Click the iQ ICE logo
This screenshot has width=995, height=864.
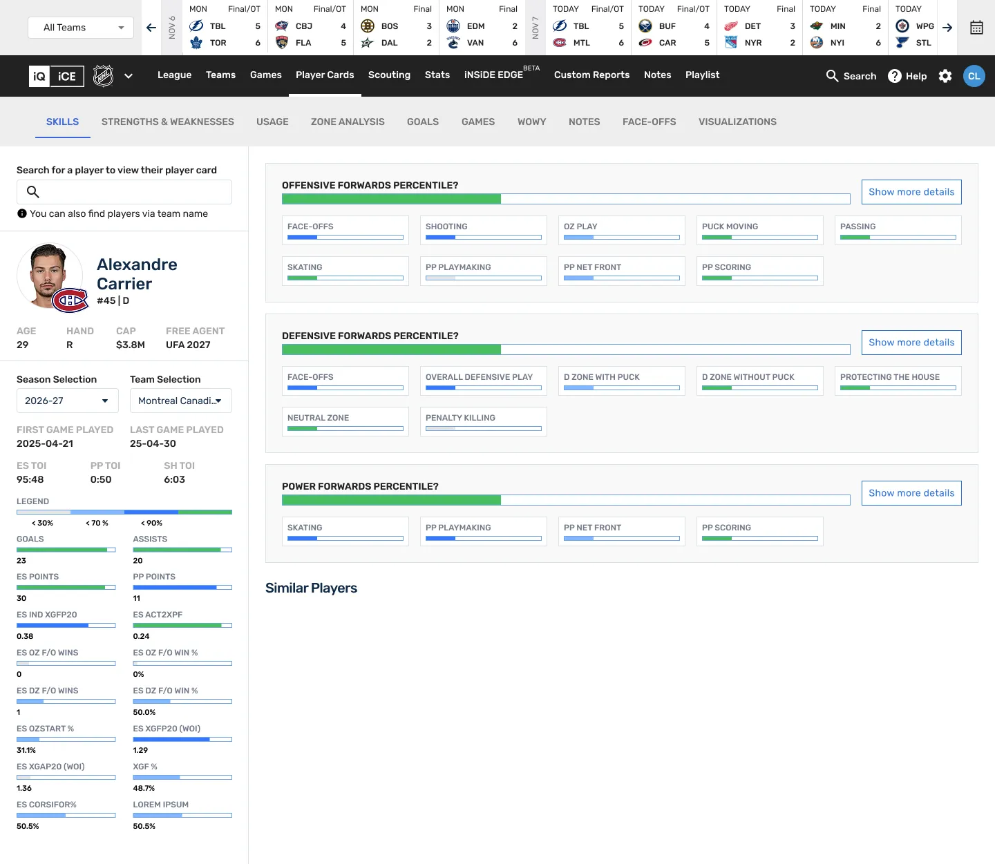[x=57, y=76]
